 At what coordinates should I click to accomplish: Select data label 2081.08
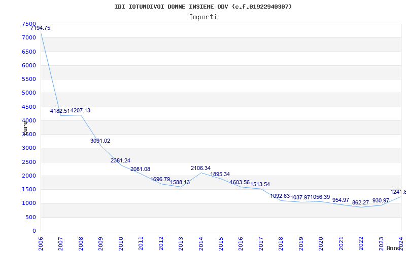tap(141, 170)
